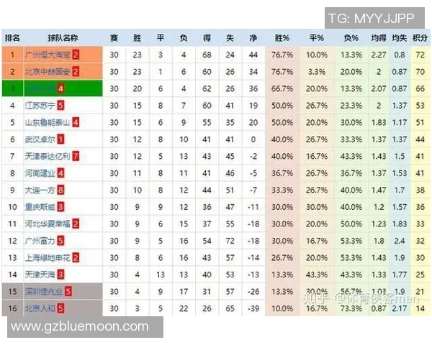The height and width of the screenshot is (345, 432).
Task: Select the 球队名称 column header
Action: [x=63, y=38]
